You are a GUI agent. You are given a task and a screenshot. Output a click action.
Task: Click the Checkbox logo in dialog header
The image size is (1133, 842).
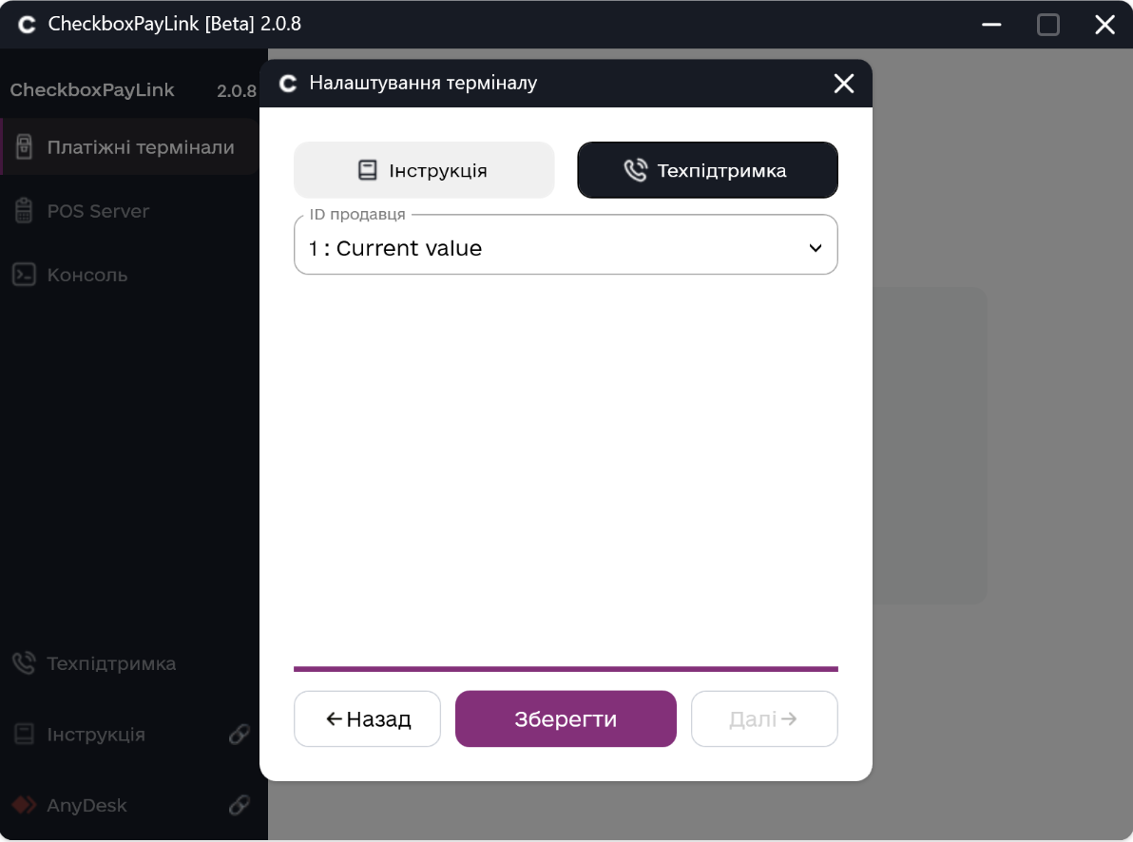pos(288,84)
